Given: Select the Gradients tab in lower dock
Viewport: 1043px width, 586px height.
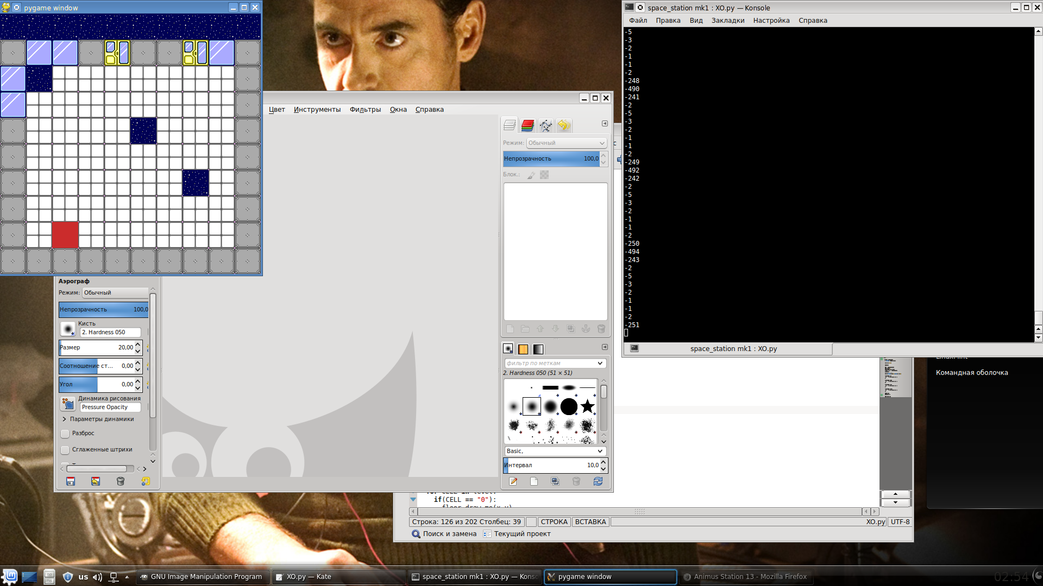Looking at the screenshot, I should (x=538, y=349).
